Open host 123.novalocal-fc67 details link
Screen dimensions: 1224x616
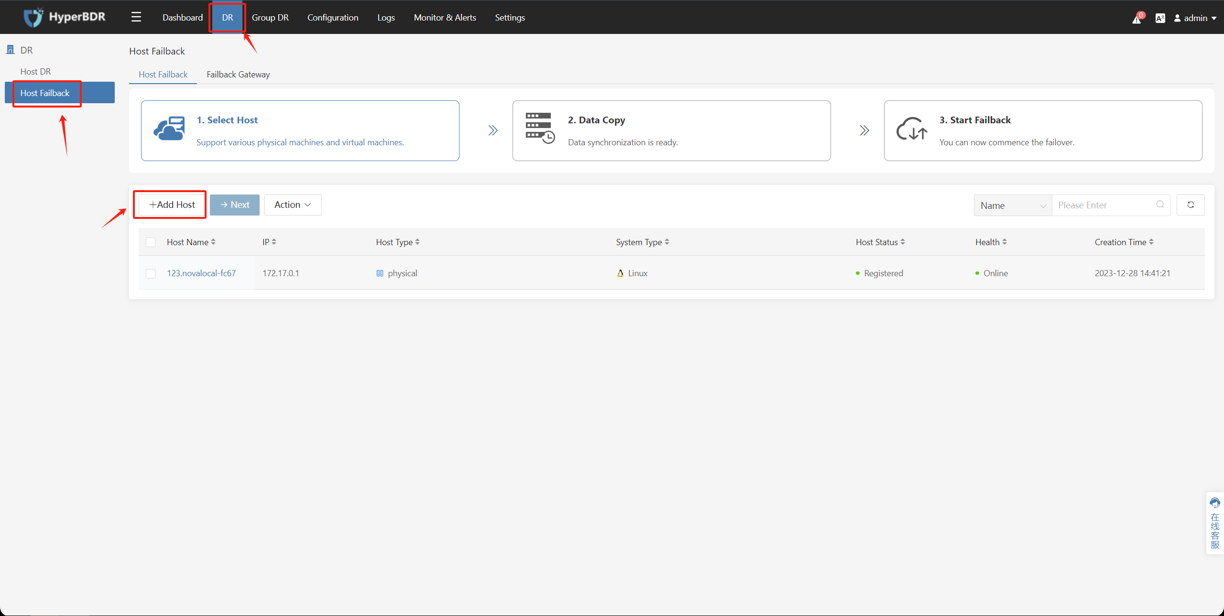click(x=201, y=273)
